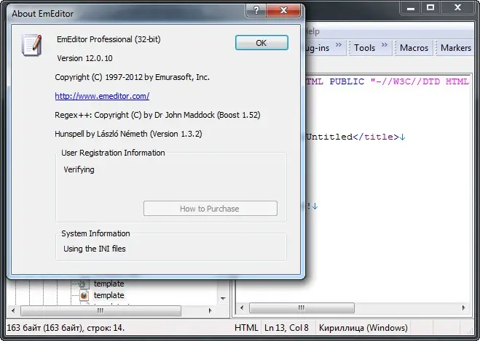This screenshot has height=341, width=480.
Task: Close the About EmEditor dialog
Action: coord(283,10)
